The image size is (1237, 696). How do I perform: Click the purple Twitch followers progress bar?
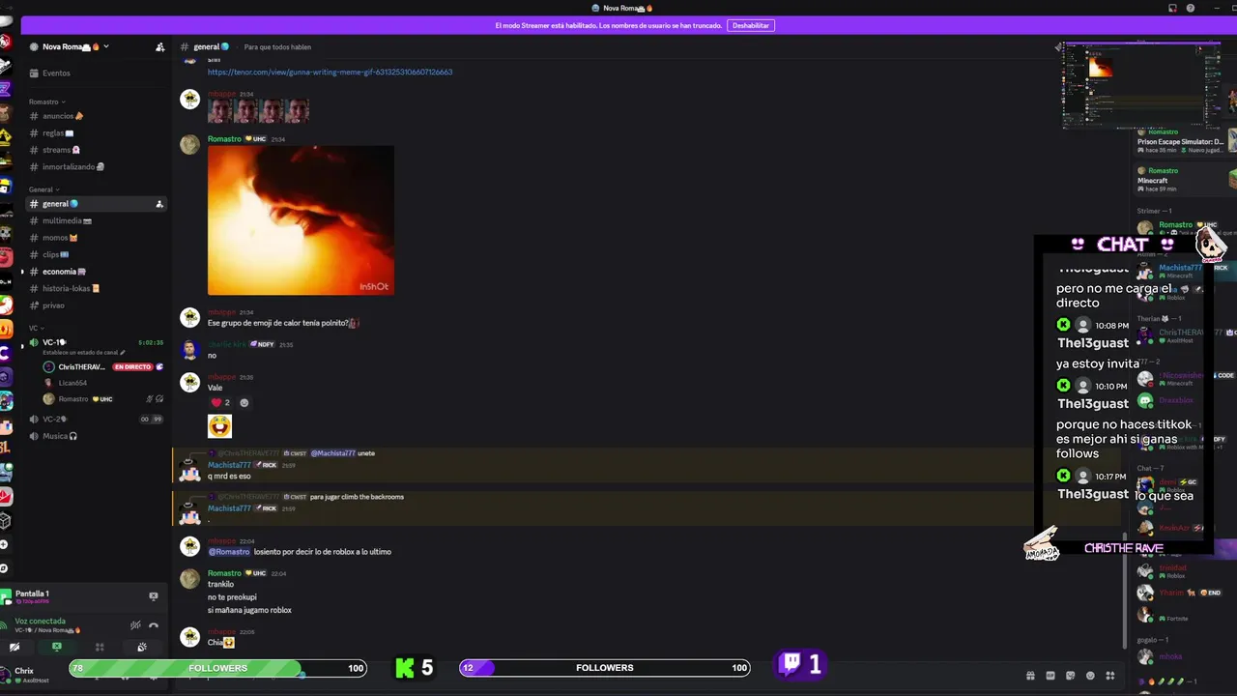point(605,668)
